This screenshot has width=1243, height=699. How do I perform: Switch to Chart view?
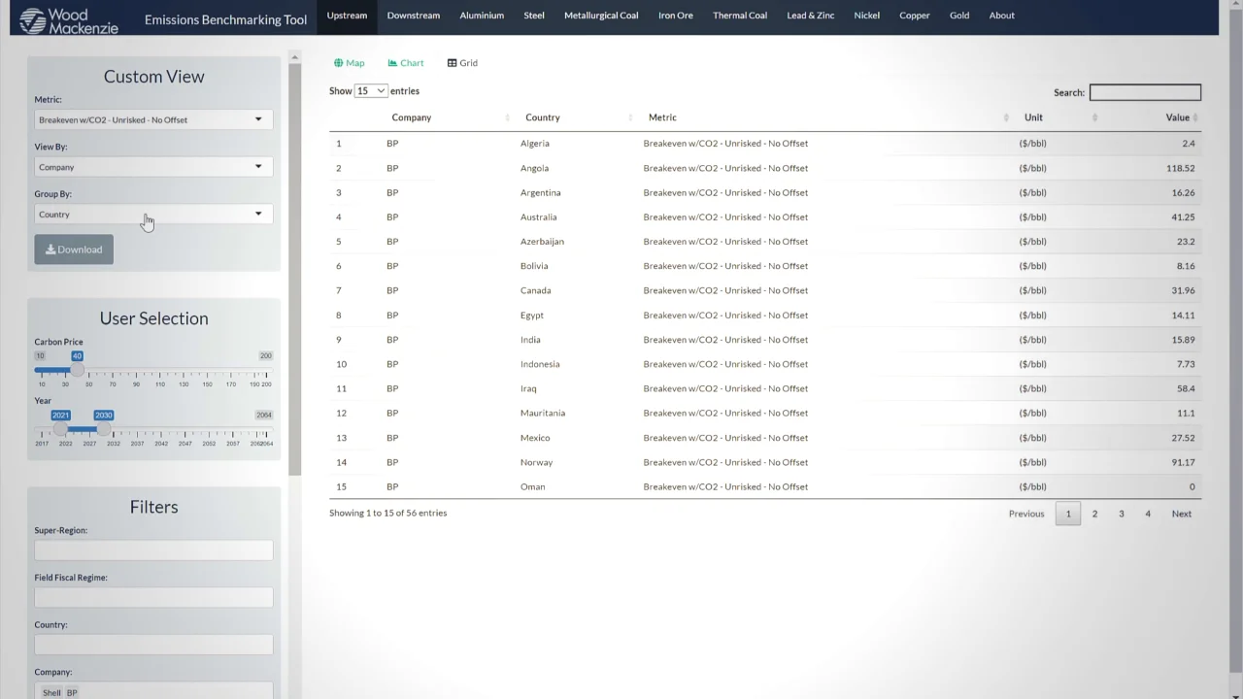pyautogui.click(x=406, y=63)
